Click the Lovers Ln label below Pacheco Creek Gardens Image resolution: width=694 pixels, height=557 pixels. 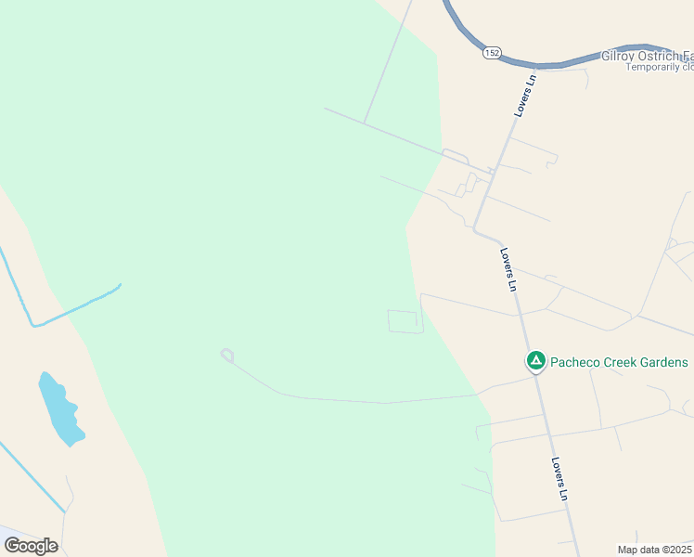559,479
